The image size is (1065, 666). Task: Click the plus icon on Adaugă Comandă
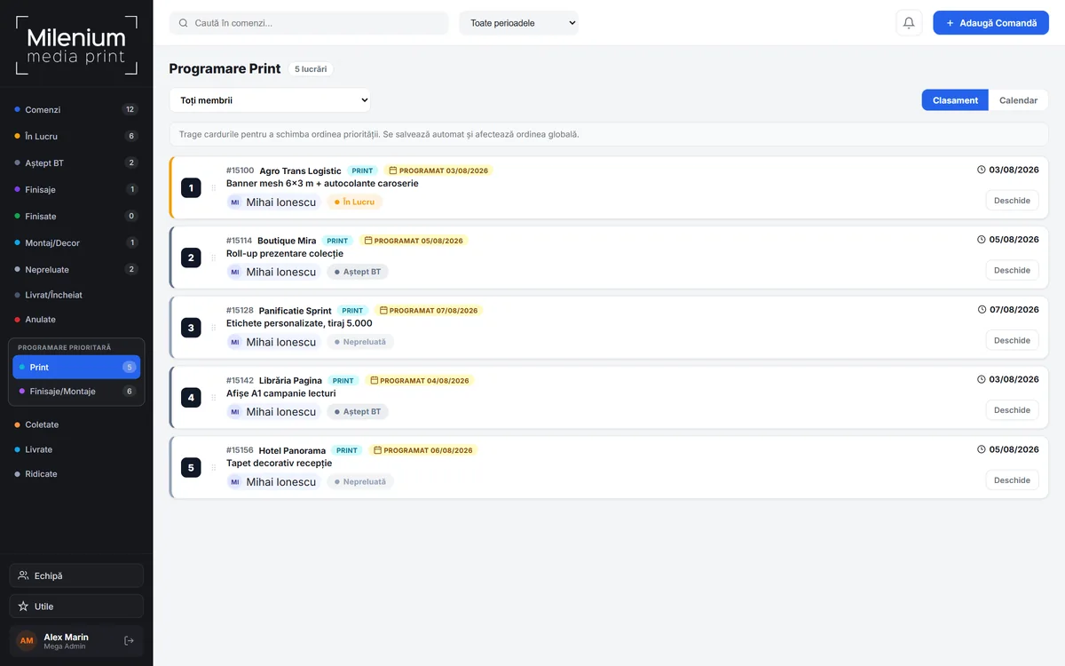951,23
